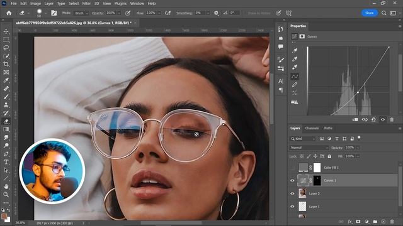Click the Share button

pos(370,13)
